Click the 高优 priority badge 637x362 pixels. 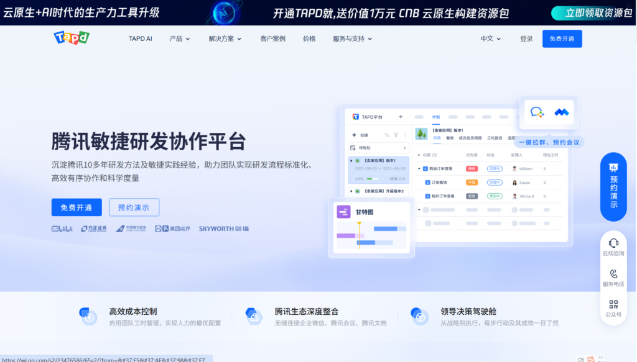(472, 169)
